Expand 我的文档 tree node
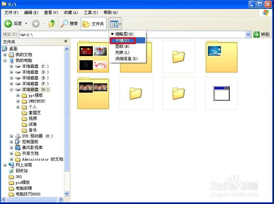This screenshot has height=204, width=274. [x=5, y=55]
